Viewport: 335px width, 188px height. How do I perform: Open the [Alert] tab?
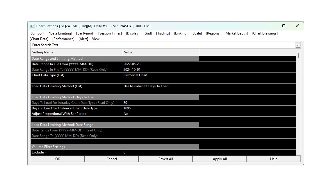83,39
